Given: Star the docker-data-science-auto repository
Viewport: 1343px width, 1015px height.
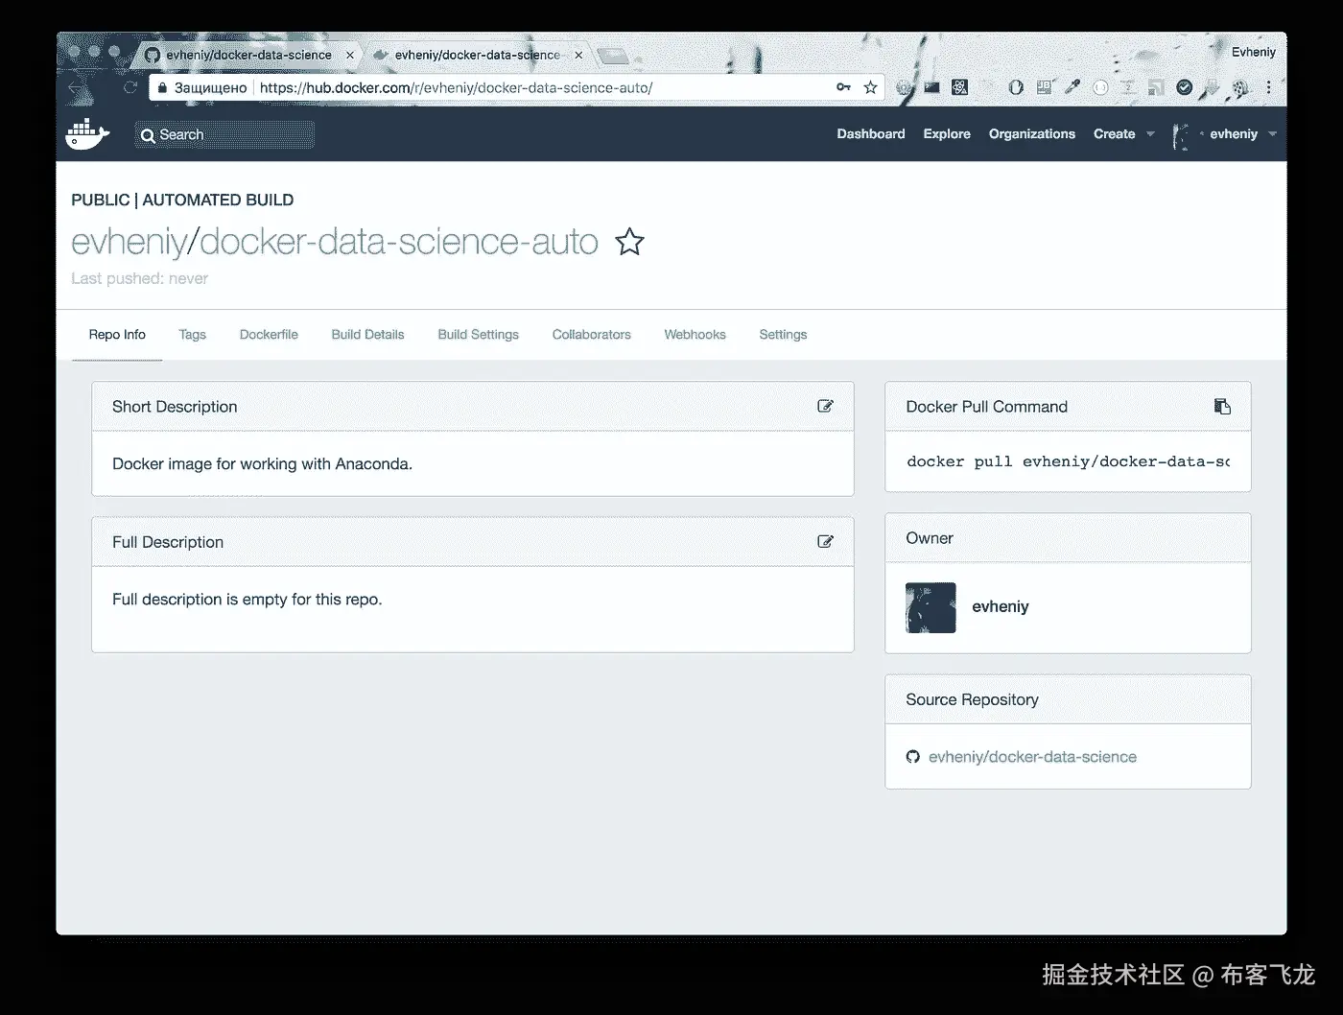Looking at the screenshot, I should coord(629,242).
